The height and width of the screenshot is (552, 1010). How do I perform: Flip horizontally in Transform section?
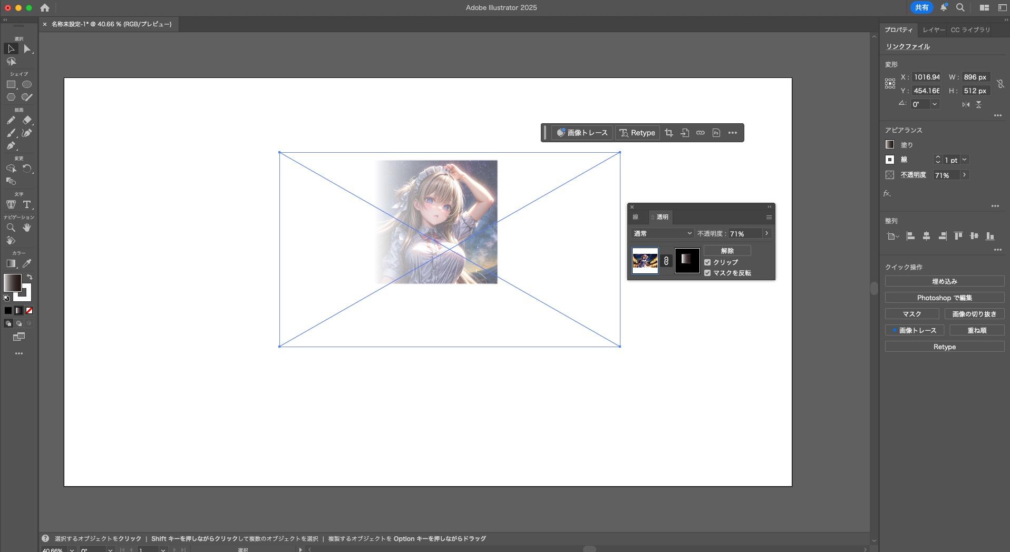click(x=966, y=105)
